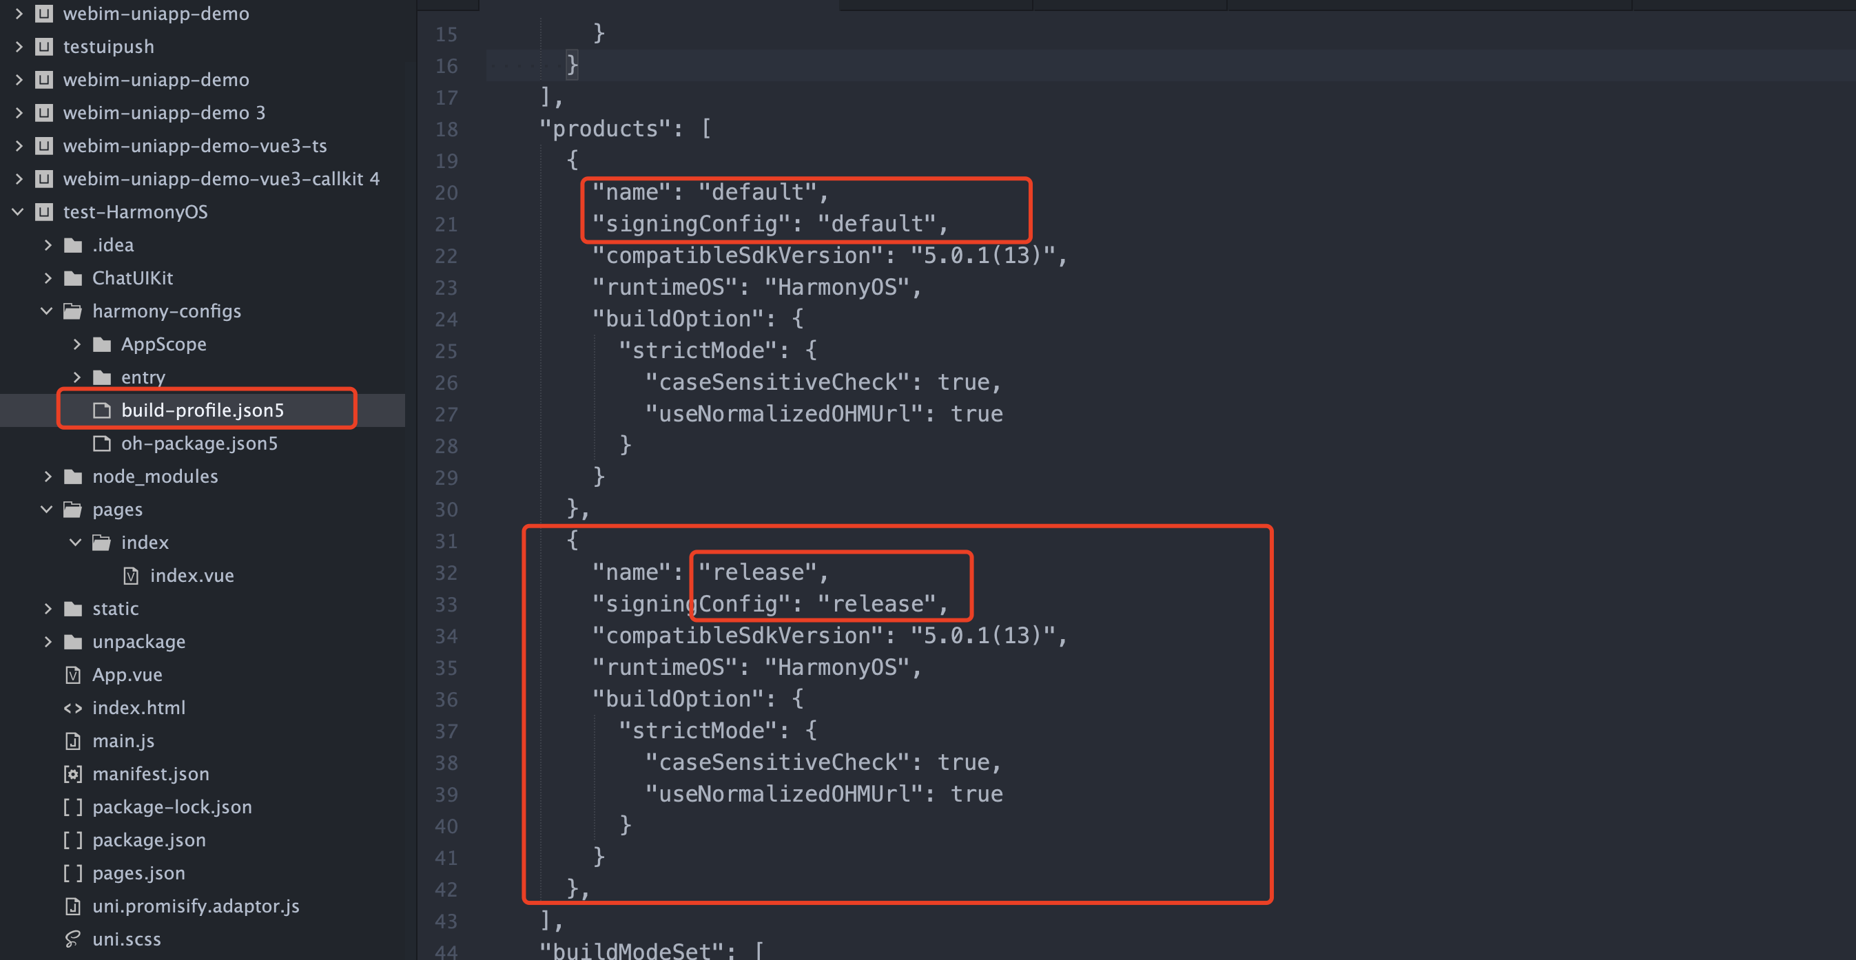Expand the static folder

48,609
